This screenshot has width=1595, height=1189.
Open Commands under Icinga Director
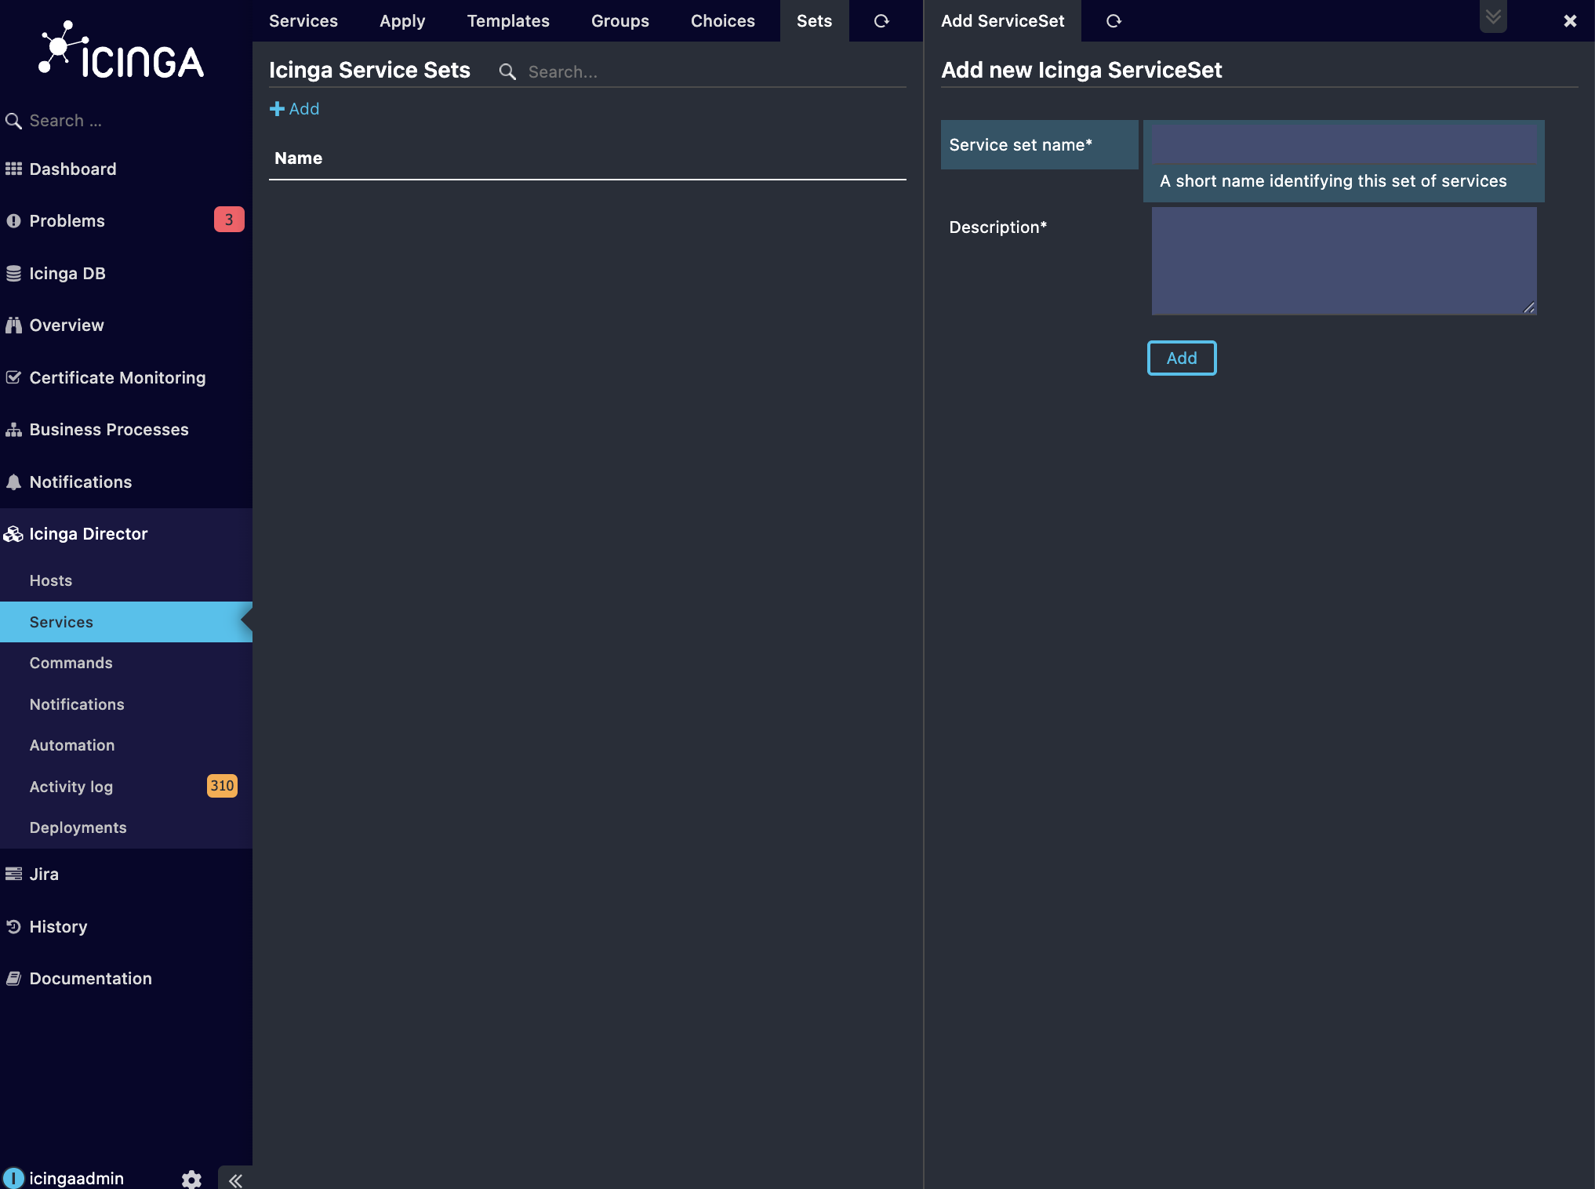[x=126, y=663]
